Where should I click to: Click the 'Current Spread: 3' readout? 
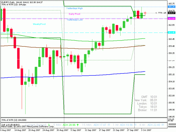37,125
